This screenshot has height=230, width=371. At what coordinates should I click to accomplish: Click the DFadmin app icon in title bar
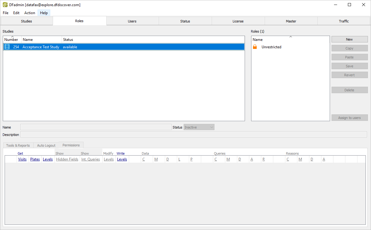tap(5, 5)
